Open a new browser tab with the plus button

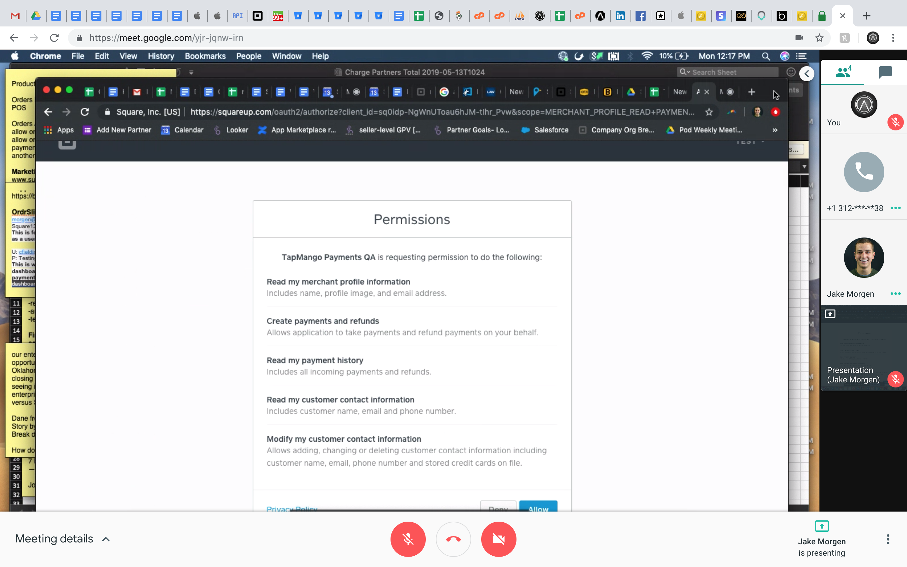click(x=866, y=16)
